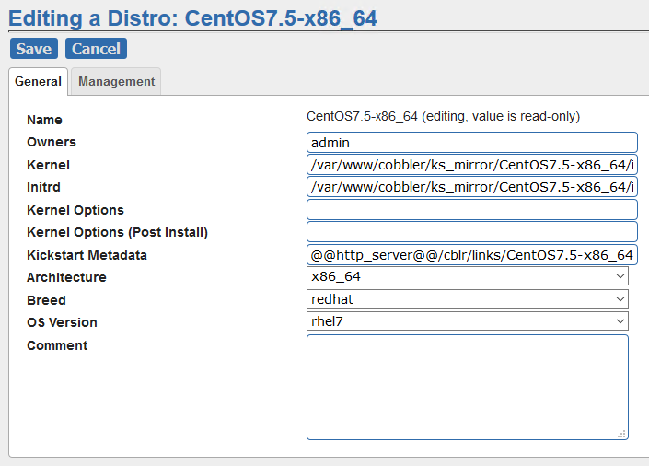Click the Kickstart Metadata input field
The image size is (649, 466).
[x=472, y=255]
